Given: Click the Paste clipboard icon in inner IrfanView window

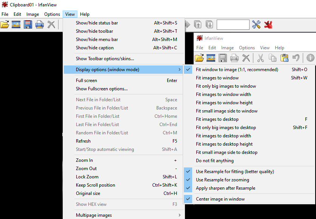Looking at the screenshot, I should (x=284, y=58).
